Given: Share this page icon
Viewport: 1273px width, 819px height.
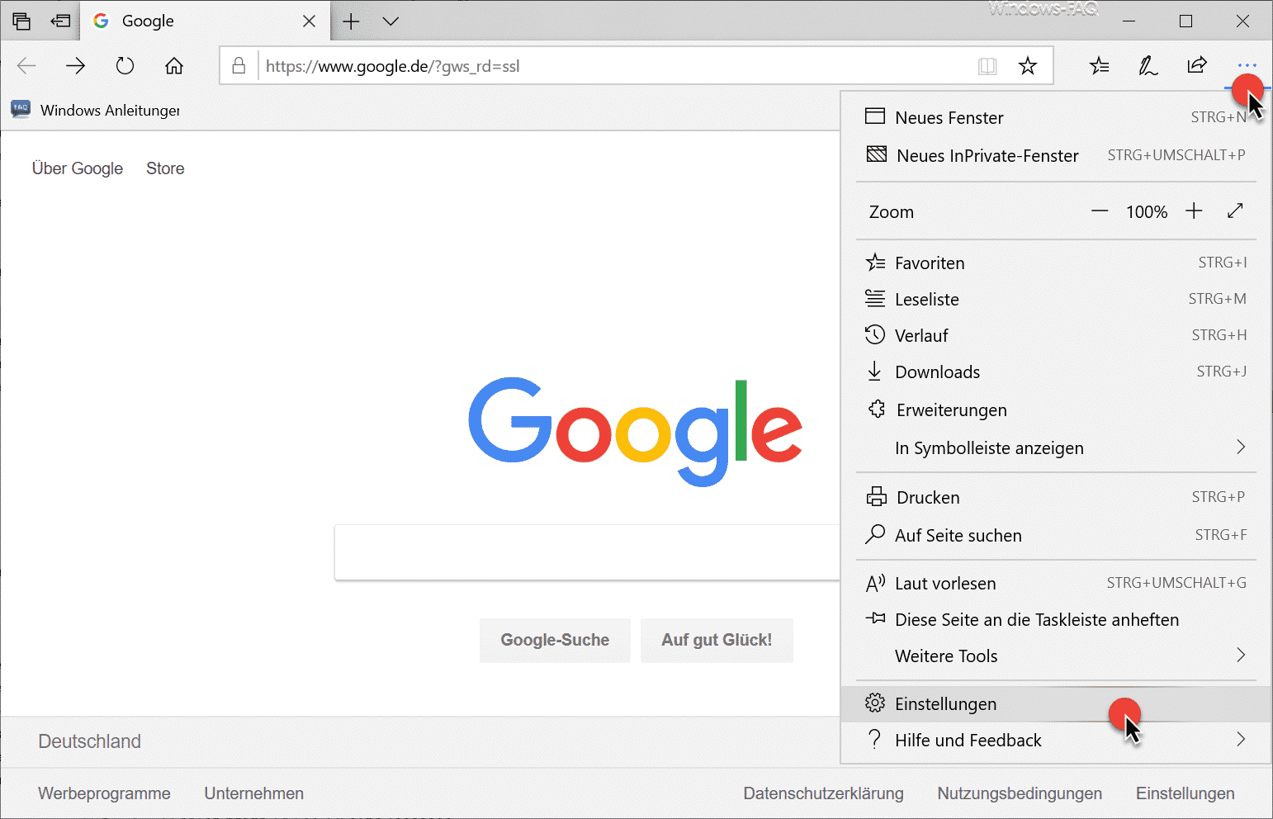Looking at the screenshot, I should tap(1197, 65).
